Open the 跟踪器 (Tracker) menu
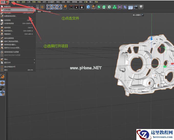This screenshot has width=174, height=140. click(x=74, y=2)
